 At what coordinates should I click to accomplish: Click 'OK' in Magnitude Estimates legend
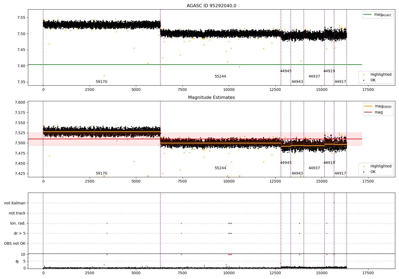point(370,172)
